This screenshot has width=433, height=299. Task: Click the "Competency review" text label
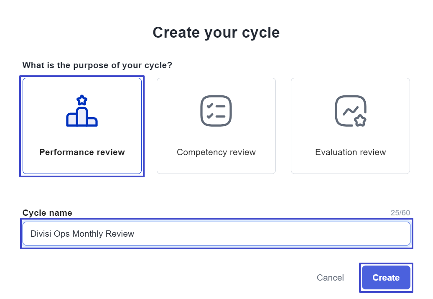(216, 152)
